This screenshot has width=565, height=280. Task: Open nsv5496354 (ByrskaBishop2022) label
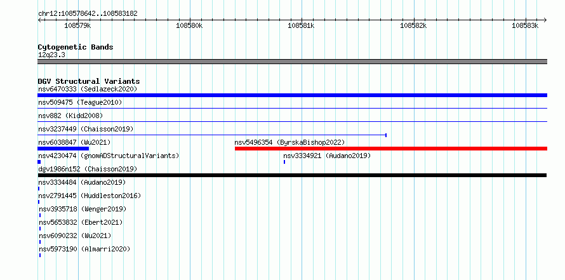[x=289, y=142]
